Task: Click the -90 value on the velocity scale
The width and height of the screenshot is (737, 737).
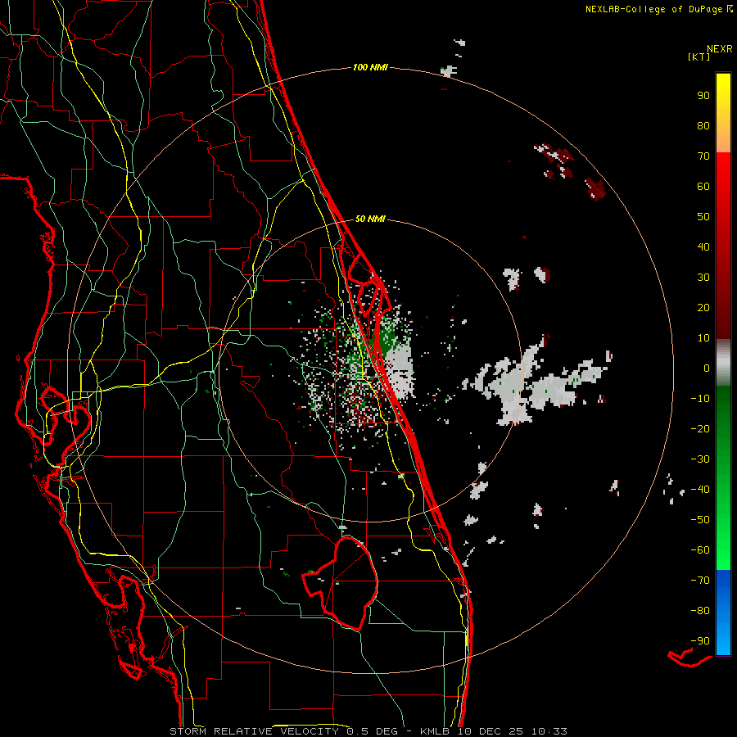Action: 700,641
